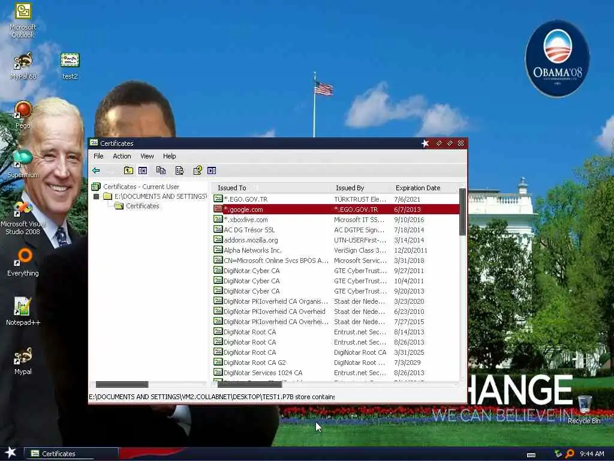Select the AC DG Trésor SSL row
The width and height of the screenshot is (614, 461).
336,230
